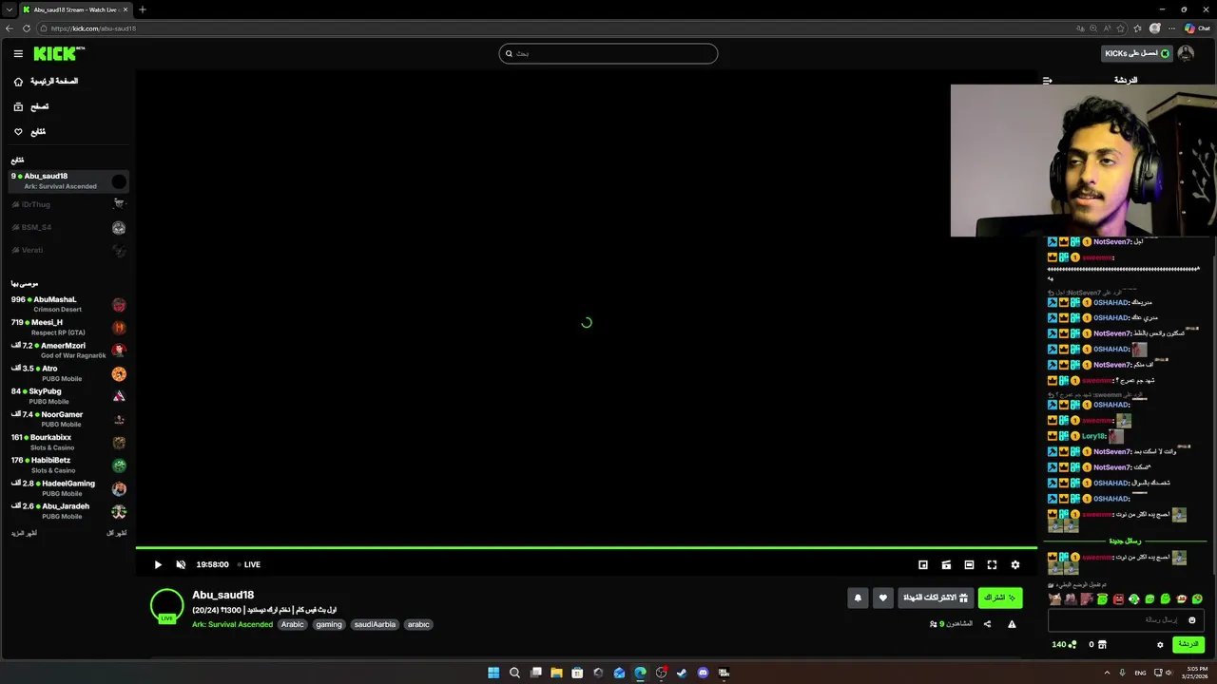Share the stream via share icon
1217x684 pixels.
click(x=987, y=624)
